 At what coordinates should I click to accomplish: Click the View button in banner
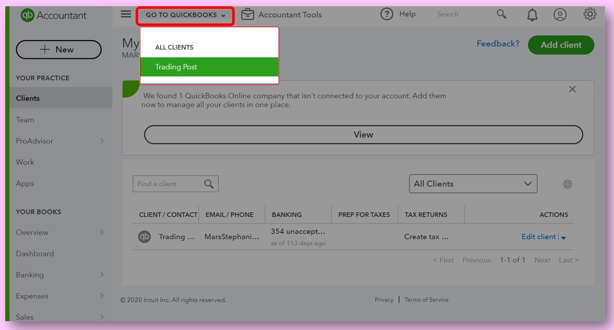pos(364,135)
